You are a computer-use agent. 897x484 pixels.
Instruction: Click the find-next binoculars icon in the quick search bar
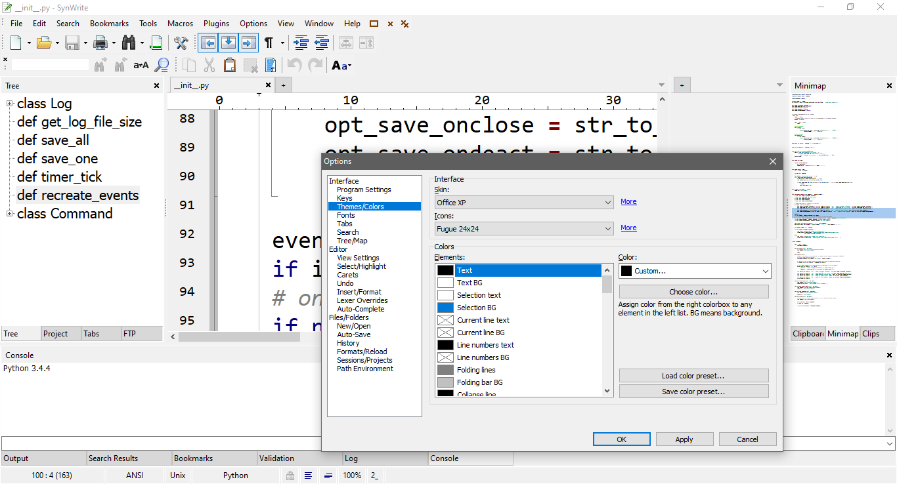point(100,65)
